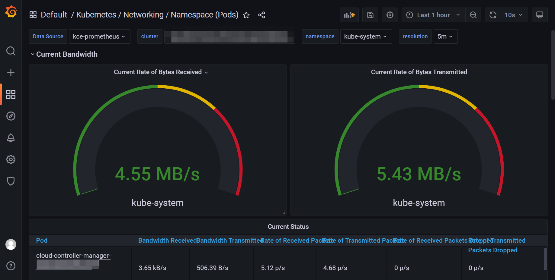Screen dimensions: 555x280
Task: Open the search icon in sidebar
Action: coord(11,51)
